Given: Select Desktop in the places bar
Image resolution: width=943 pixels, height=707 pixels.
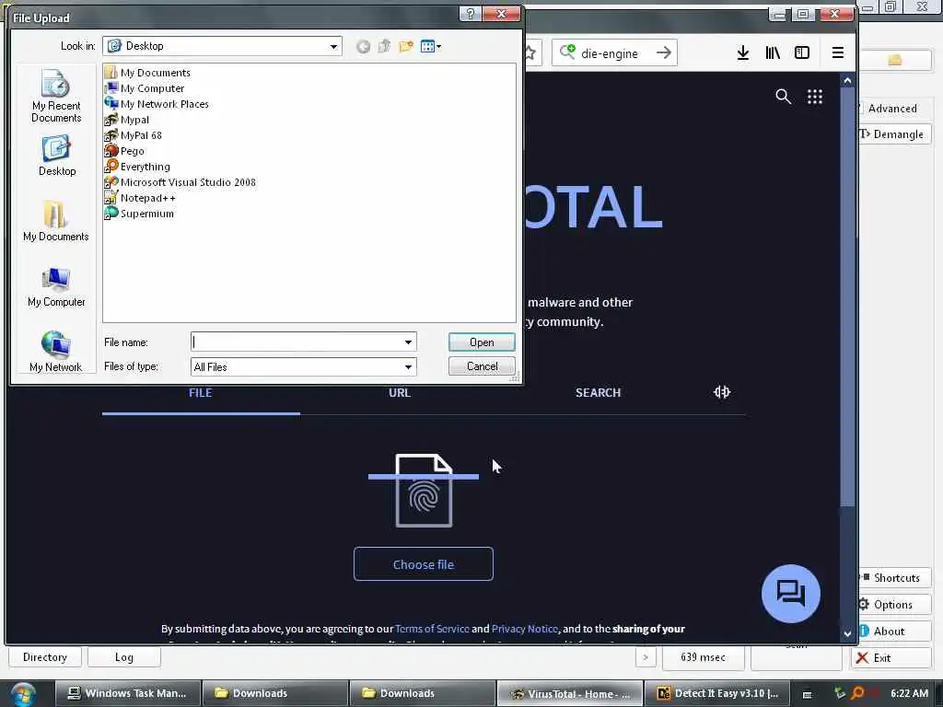Looking at the screenshot, I should [56, 156].
